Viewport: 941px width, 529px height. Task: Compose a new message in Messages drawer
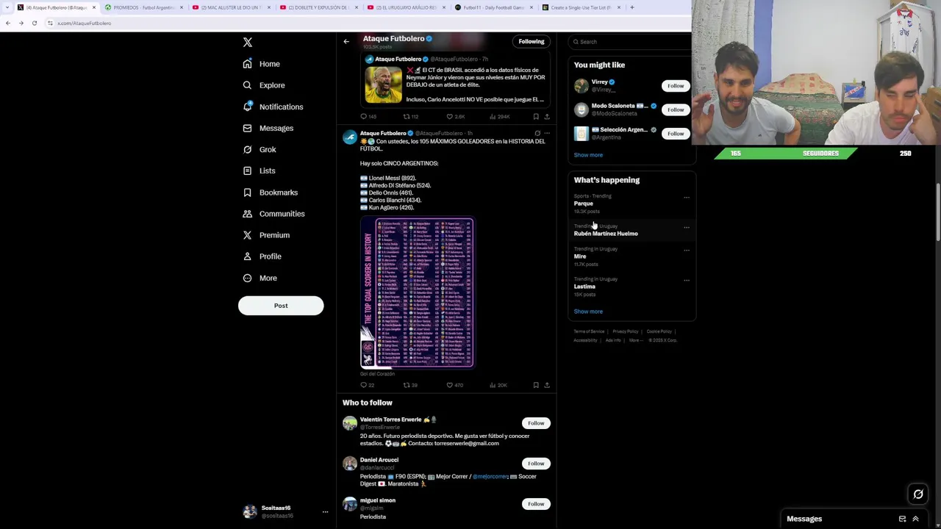point(902,519)
